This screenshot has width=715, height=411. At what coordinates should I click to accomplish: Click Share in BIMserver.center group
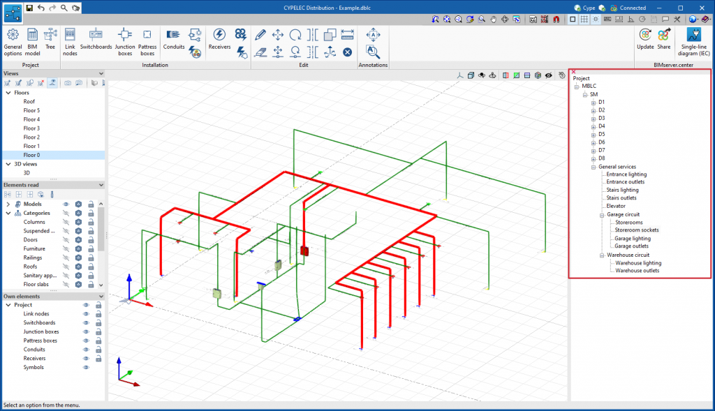(x=663, y=40)
